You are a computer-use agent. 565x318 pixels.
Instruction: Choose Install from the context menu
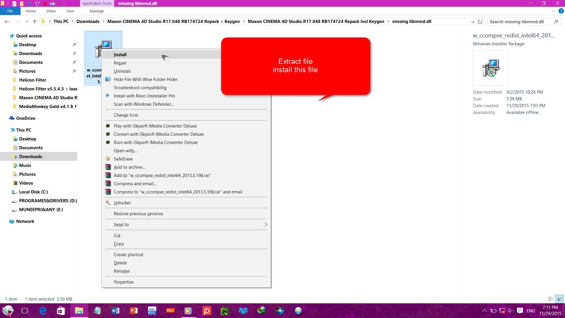pyautogui.click(x=186, y=55)
